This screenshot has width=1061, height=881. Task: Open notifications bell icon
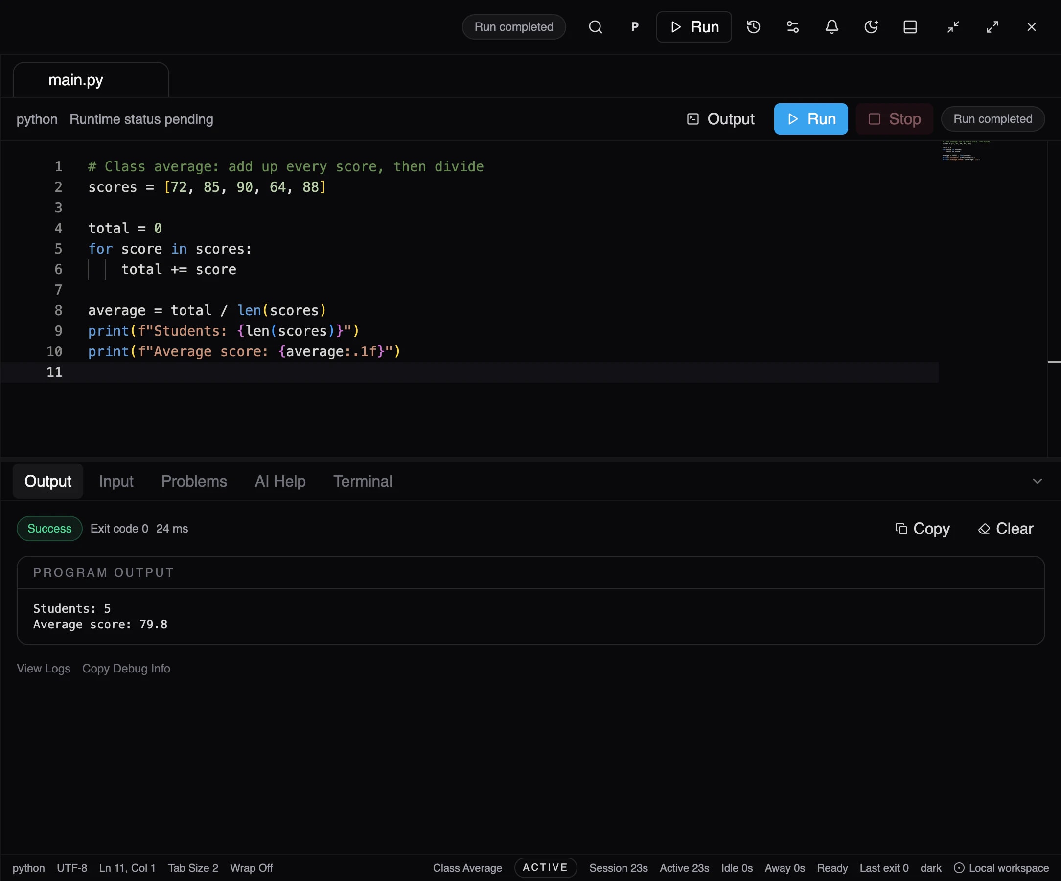point(831,27)
